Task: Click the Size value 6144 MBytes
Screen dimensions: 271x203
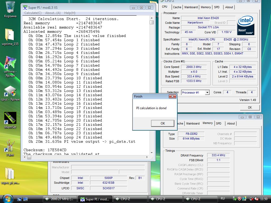Action: click(191, 139)
